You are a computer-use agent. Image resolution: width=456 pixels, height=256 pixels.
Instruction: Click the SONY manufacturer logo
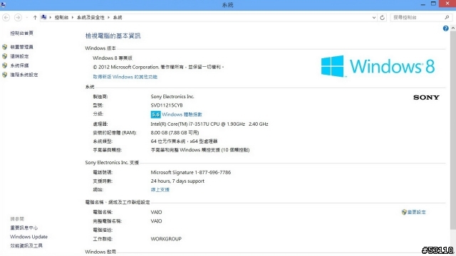point(426,97)
